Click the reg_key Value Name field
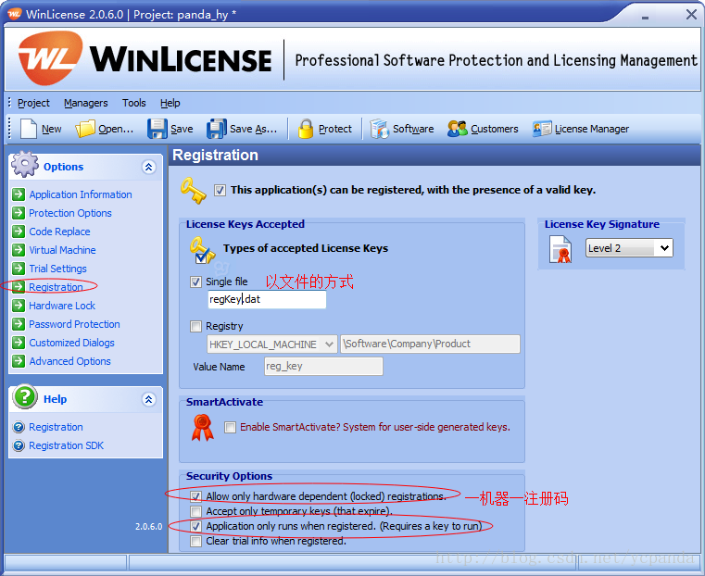 [323, 366]
